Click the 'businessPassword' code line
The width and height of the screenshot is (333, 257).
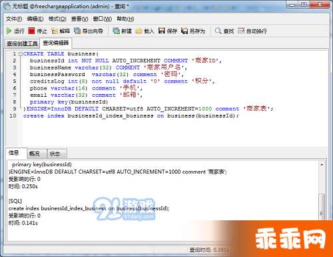click(x=107, y=74)
